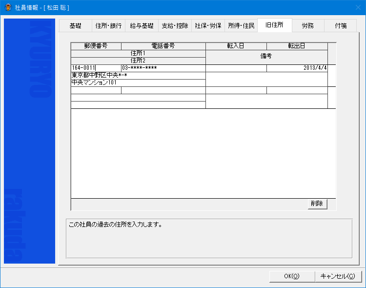Click the empty 転入日 cell in first record
366x288 pixels.
coord(236,68)
